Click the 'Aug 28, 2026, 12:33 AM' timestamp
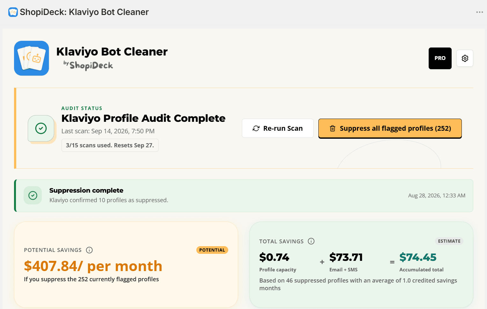Screen dimensions: 487x309 [x=437, y=195]
